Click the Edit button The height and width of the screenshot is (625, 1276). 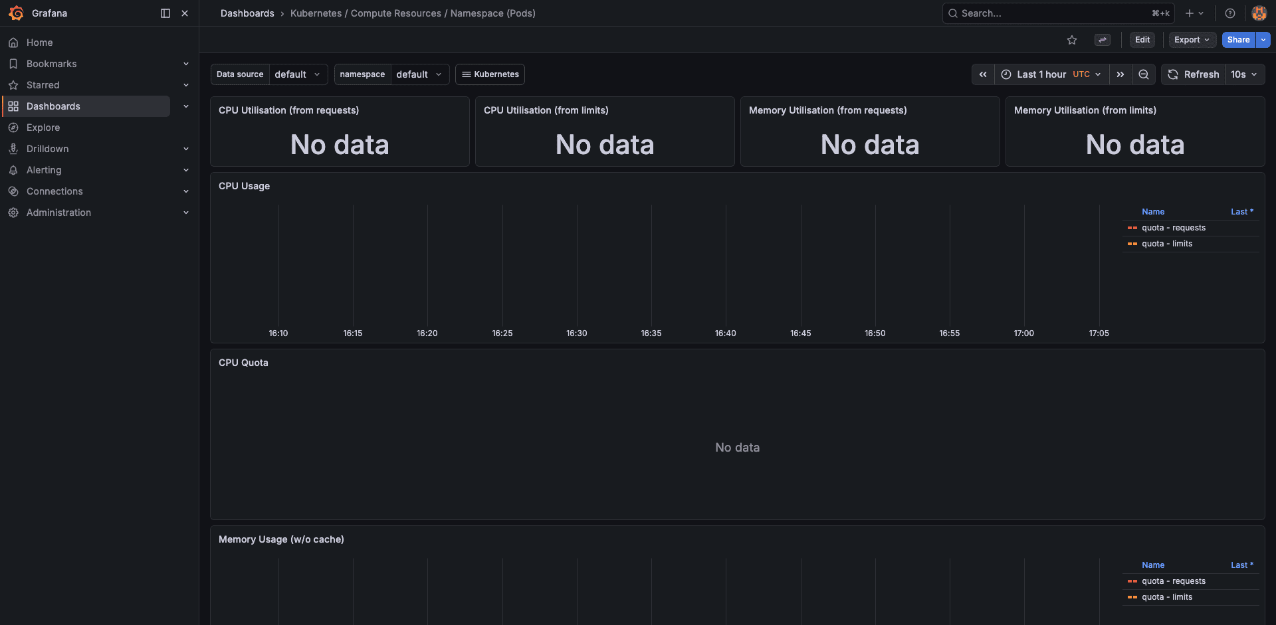coord(1142,40)
